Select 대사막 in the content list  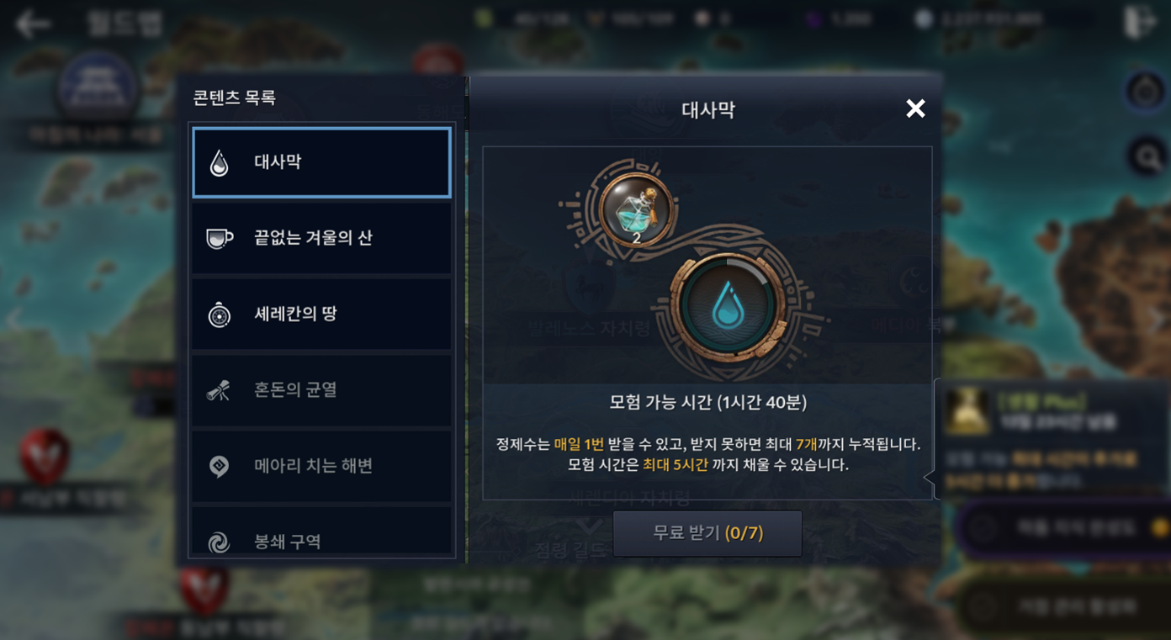pyautogui.click(x=321, y=162)
